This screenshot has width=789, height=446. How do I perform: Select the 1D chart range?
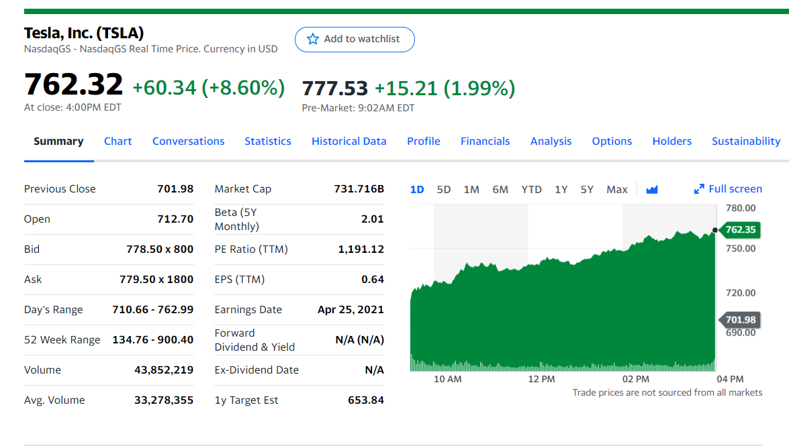(416, 190)
